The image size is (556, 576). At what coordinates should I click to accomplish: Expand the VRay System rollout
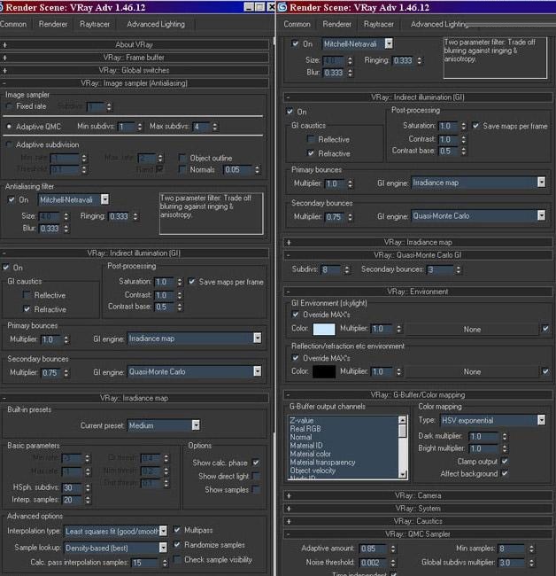click(x=418, y=509)
